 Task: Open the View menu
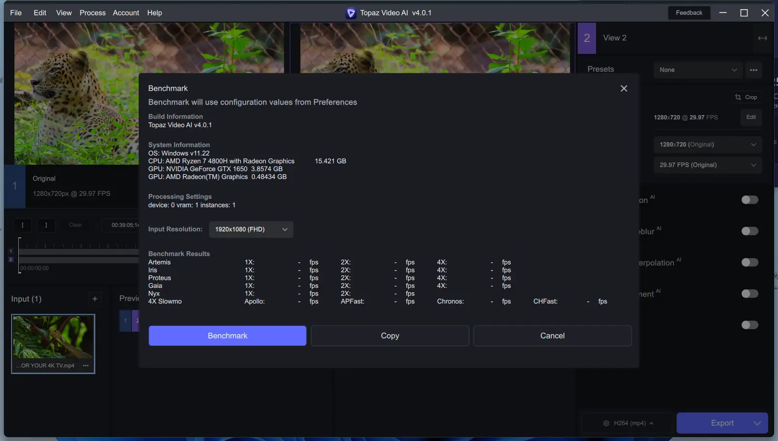tap(64, 13)
